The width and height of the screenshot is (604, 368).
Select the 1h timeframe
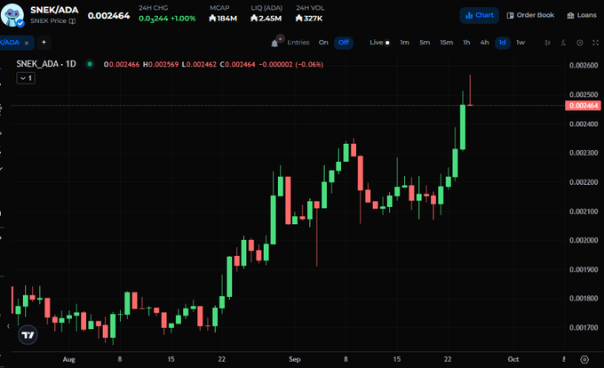(x=466, y=43)
